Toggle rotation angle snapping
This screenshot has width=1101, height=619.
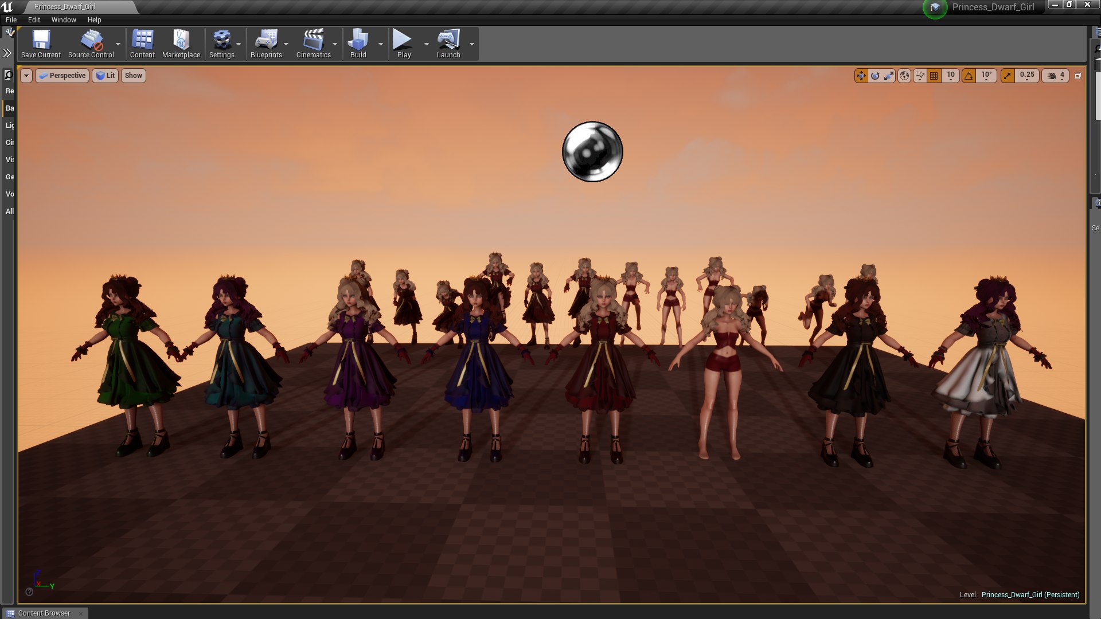(969, 76)
